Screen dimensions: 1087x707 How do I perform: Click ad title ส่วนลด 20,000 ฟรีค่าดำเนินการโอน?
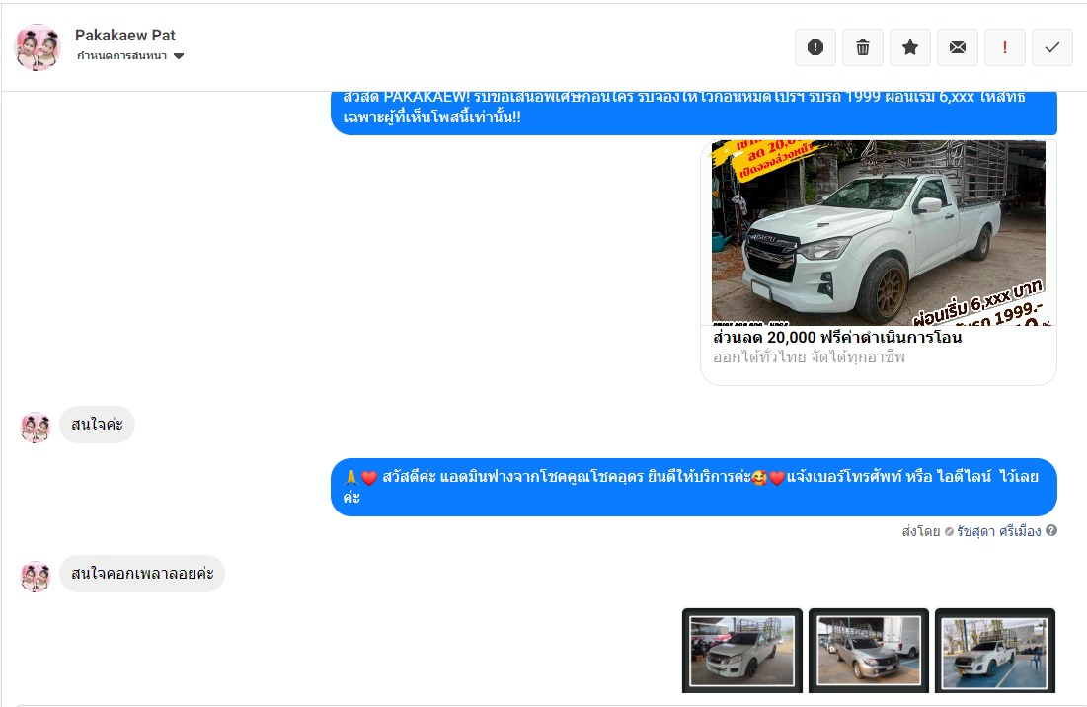click(x=837, y=338)
